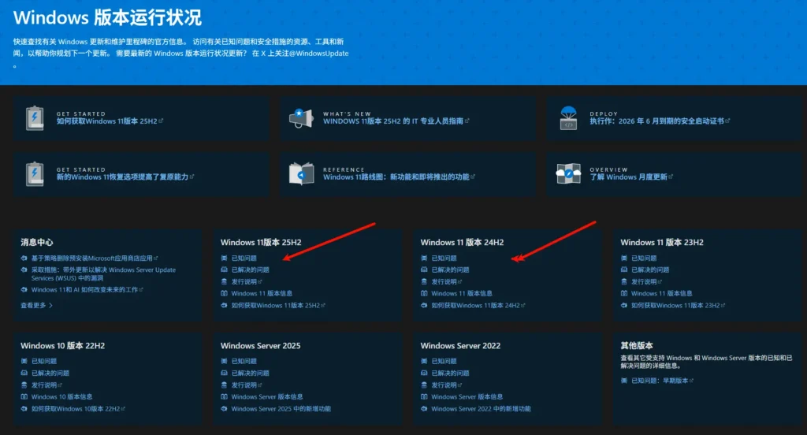Viewport: 807px width, 435px height.
Task: Open 已解决的问题 under Windows Server 2025
Action: [x=250, y=374]
